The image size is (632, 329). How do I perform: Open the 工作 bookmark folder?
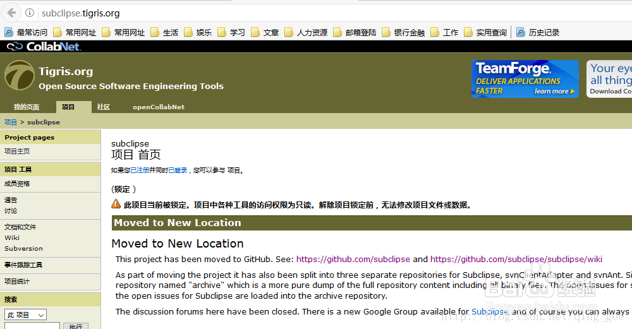pos(444,32)
